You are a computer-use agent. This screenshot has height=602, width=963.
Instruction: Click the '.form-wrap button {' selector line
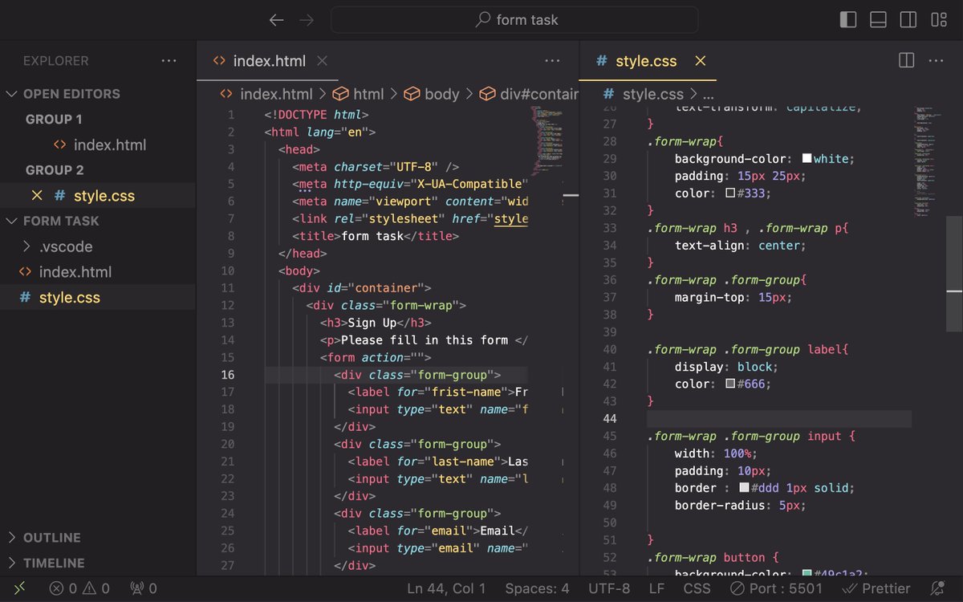(x=713, y=557)
